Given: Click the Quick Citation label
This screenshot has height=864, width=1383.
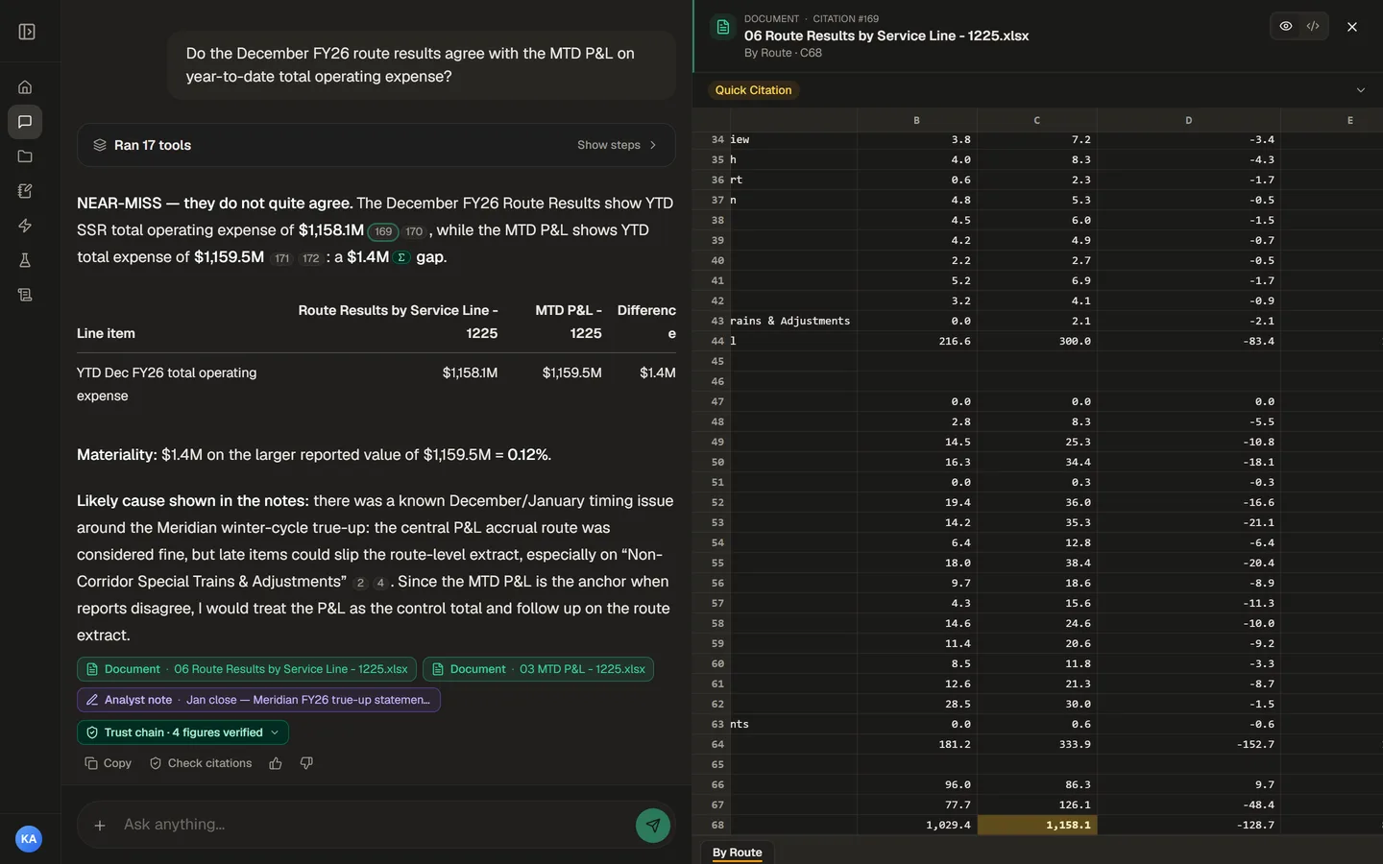Looking at the screenshot, I should tap(754, 90).
